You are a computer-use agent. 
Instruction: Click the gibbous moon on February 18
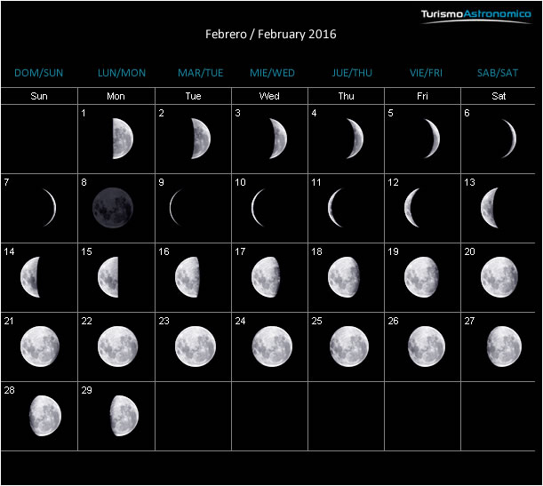pos(344,277)
